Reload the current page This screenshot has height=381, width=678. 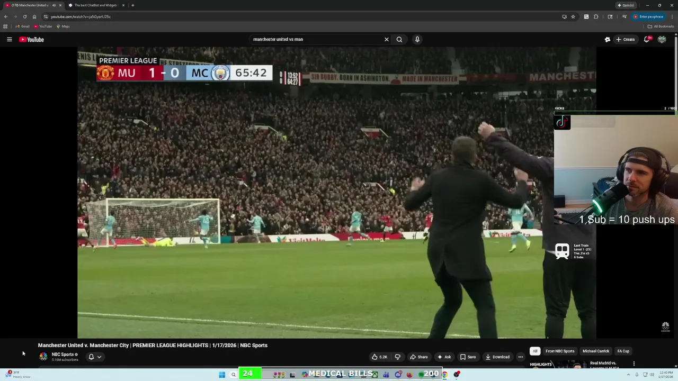coord(24,16)
